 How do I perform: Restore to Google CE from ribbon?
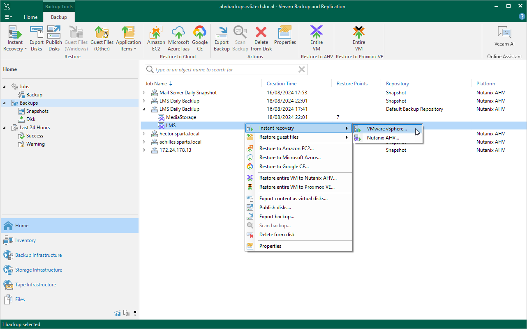click(200, 39)
